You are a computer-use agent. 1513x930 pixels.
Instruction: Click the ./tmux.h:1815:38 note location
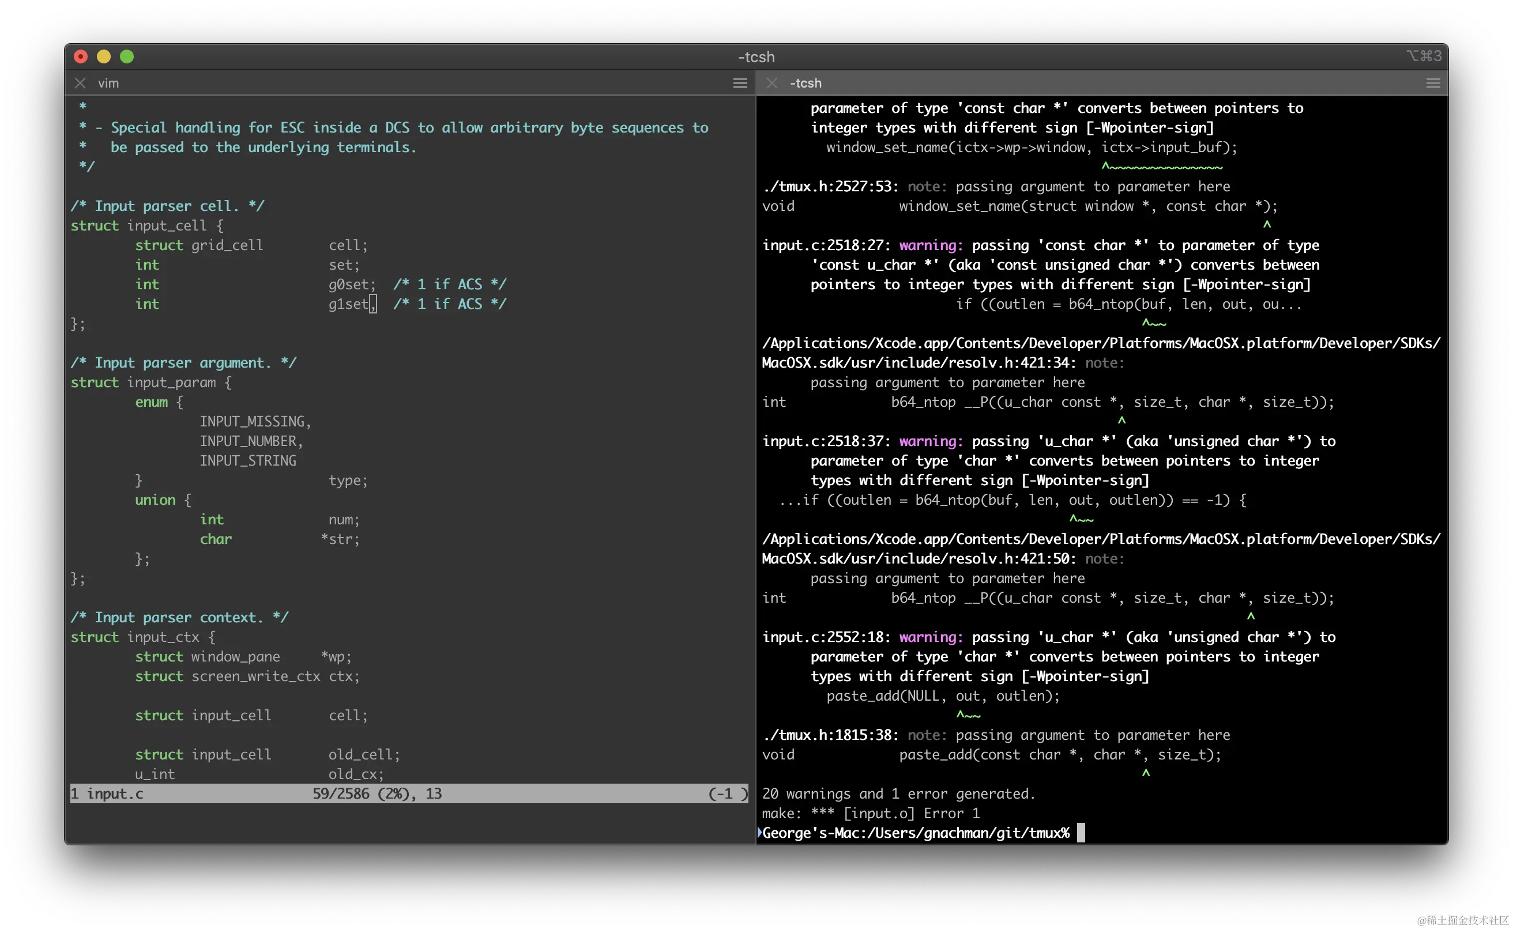pos(830,735)
